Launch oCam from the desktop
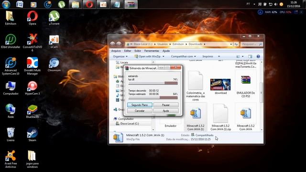This screenshot has width=306, height=172. (54, 41)
